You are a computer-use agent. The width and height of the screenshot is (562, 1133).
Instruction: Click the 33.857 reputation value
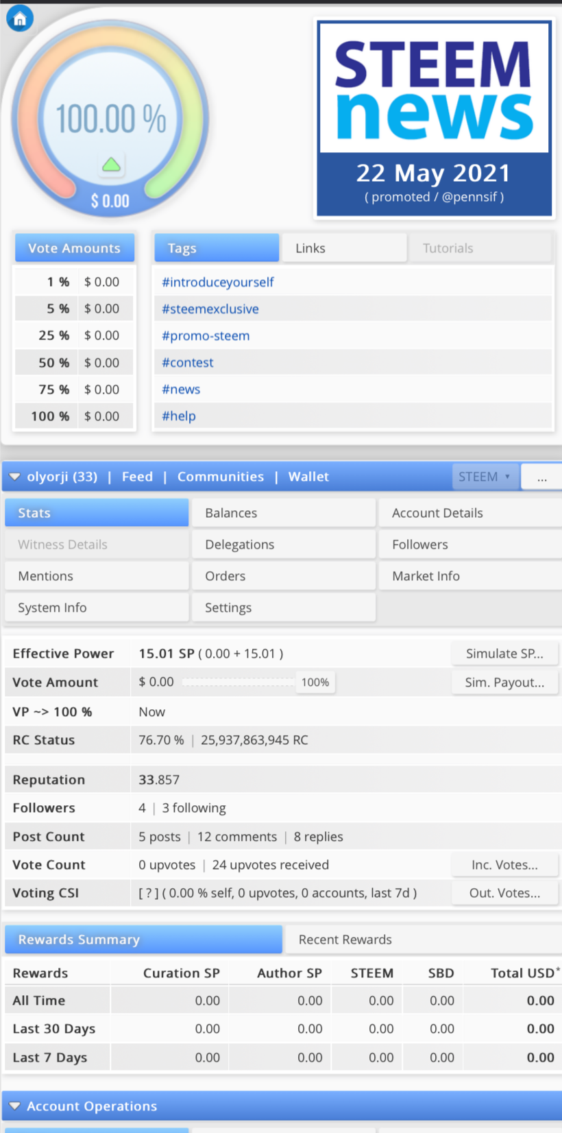(159, 780)
